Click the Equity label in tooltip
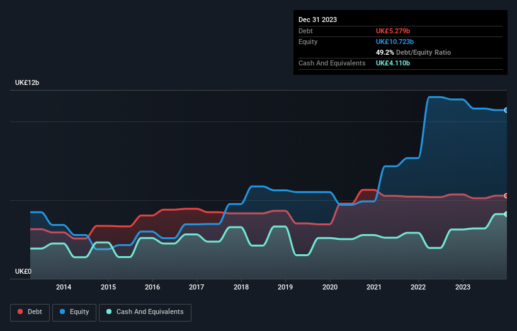Viewport: 517px width, 331px height. pos(308,42)
